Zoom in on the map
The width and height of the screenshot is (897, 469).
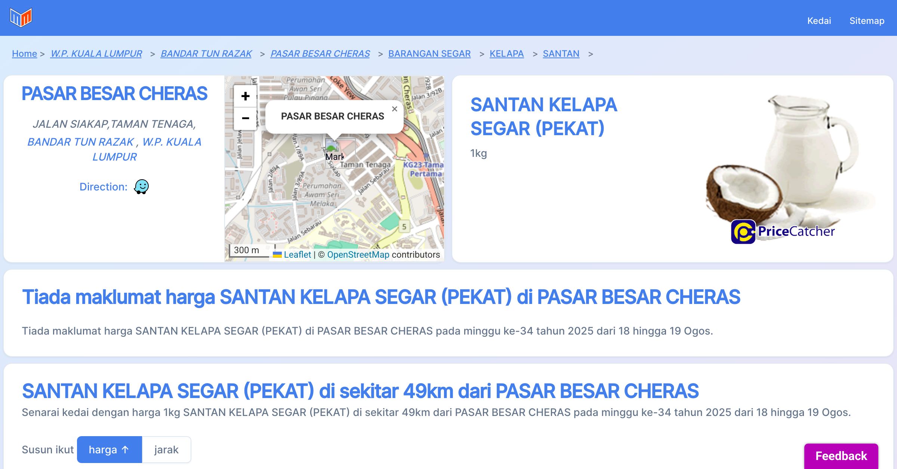[245, 96]
